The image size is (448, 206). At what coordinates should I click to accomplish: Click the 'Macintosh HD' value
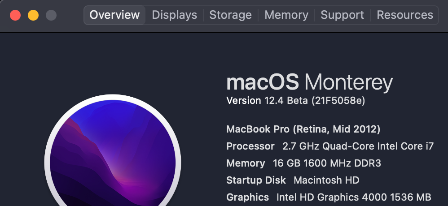(x=326, y=180)
